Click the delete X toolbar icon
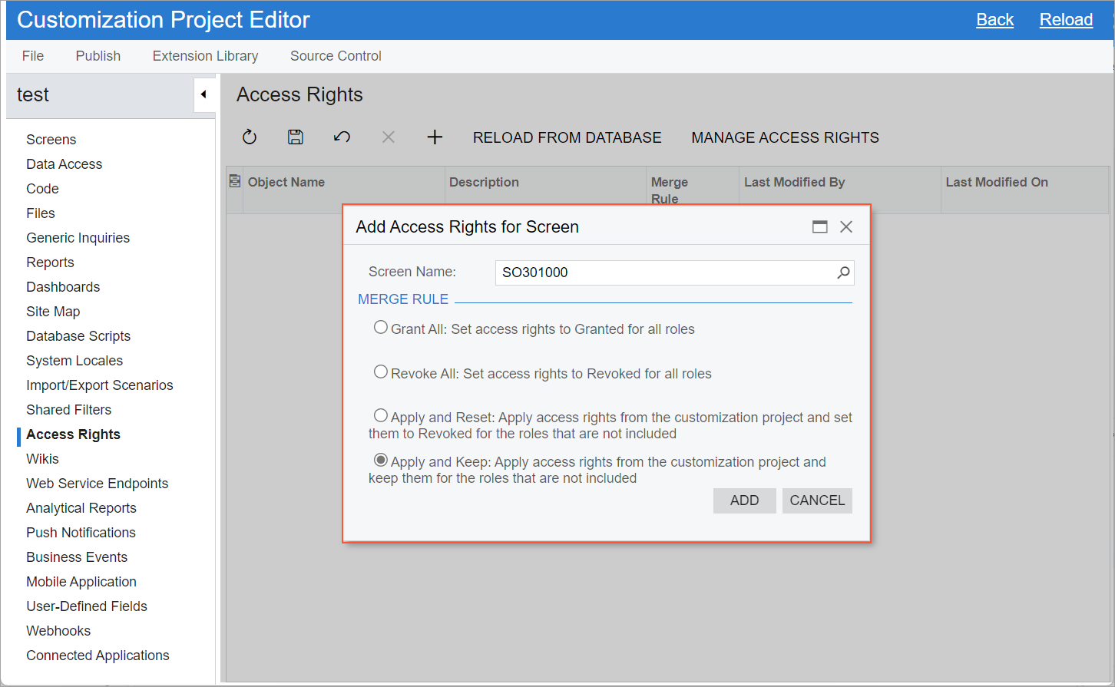This screenshot has height=687, width=1115. tap(389, 137)
